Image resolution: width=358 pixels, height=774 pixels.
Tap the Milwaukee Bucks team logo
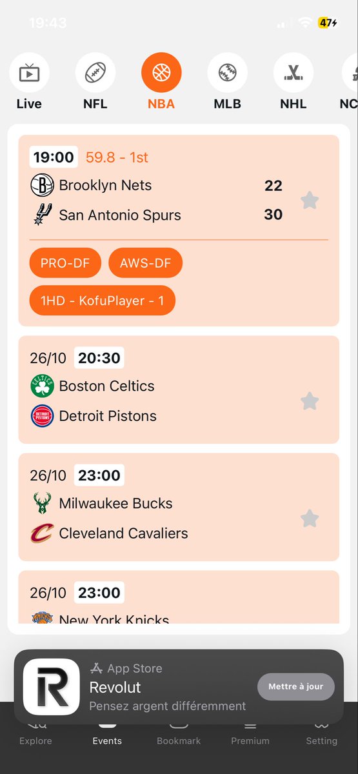[x=42, y=504]
